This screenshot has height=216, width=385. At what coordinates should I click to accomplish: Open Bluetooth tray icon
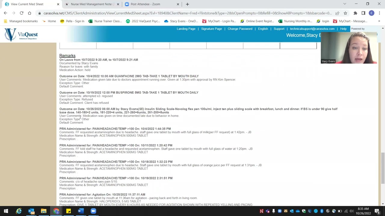click(322, 211)
